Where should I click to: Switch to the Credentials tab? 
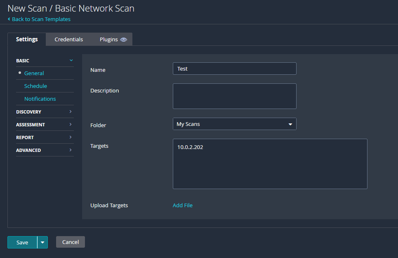point(69,39)
